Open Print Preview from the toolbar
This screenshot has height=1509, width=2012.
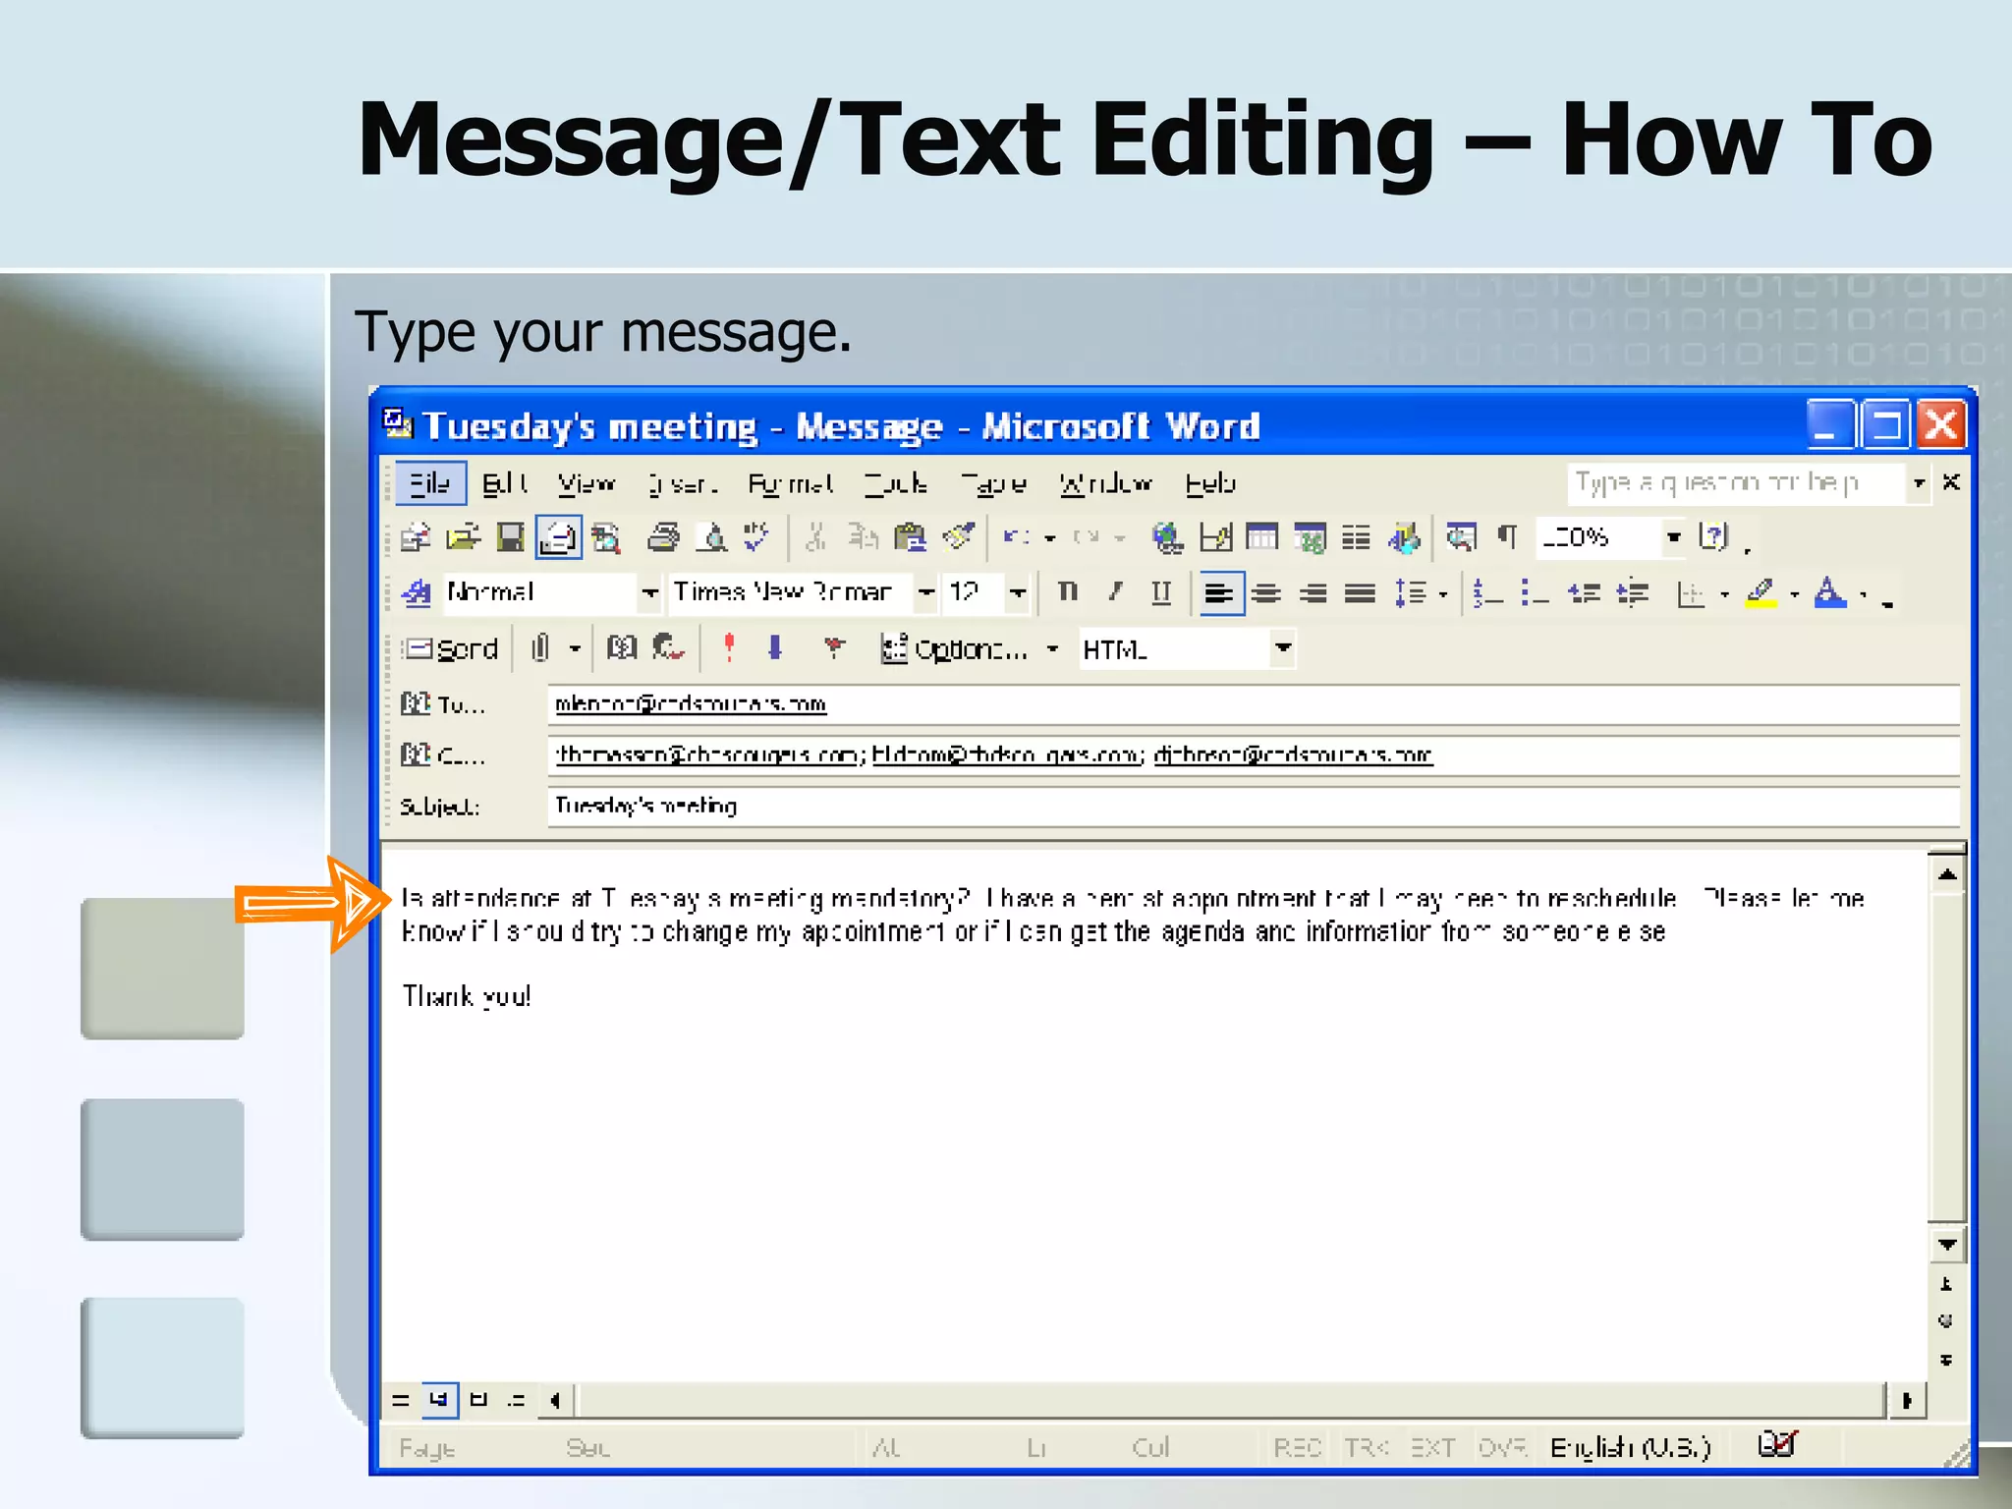click(x=712, y=537)
